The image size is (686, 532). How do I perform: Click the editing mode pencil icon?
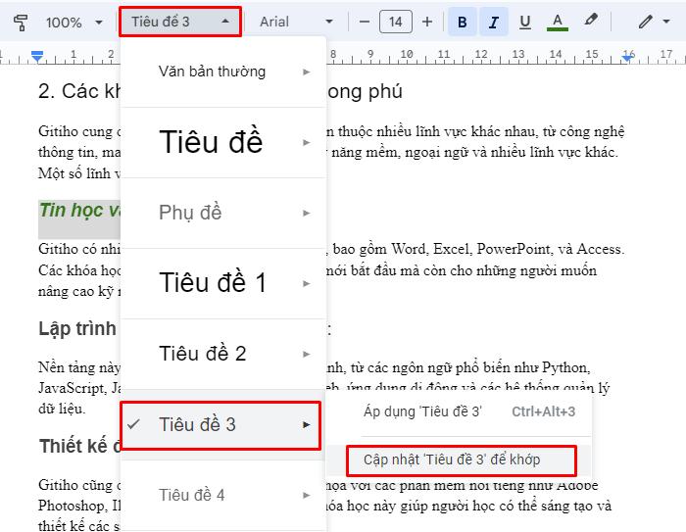[645, 22]
